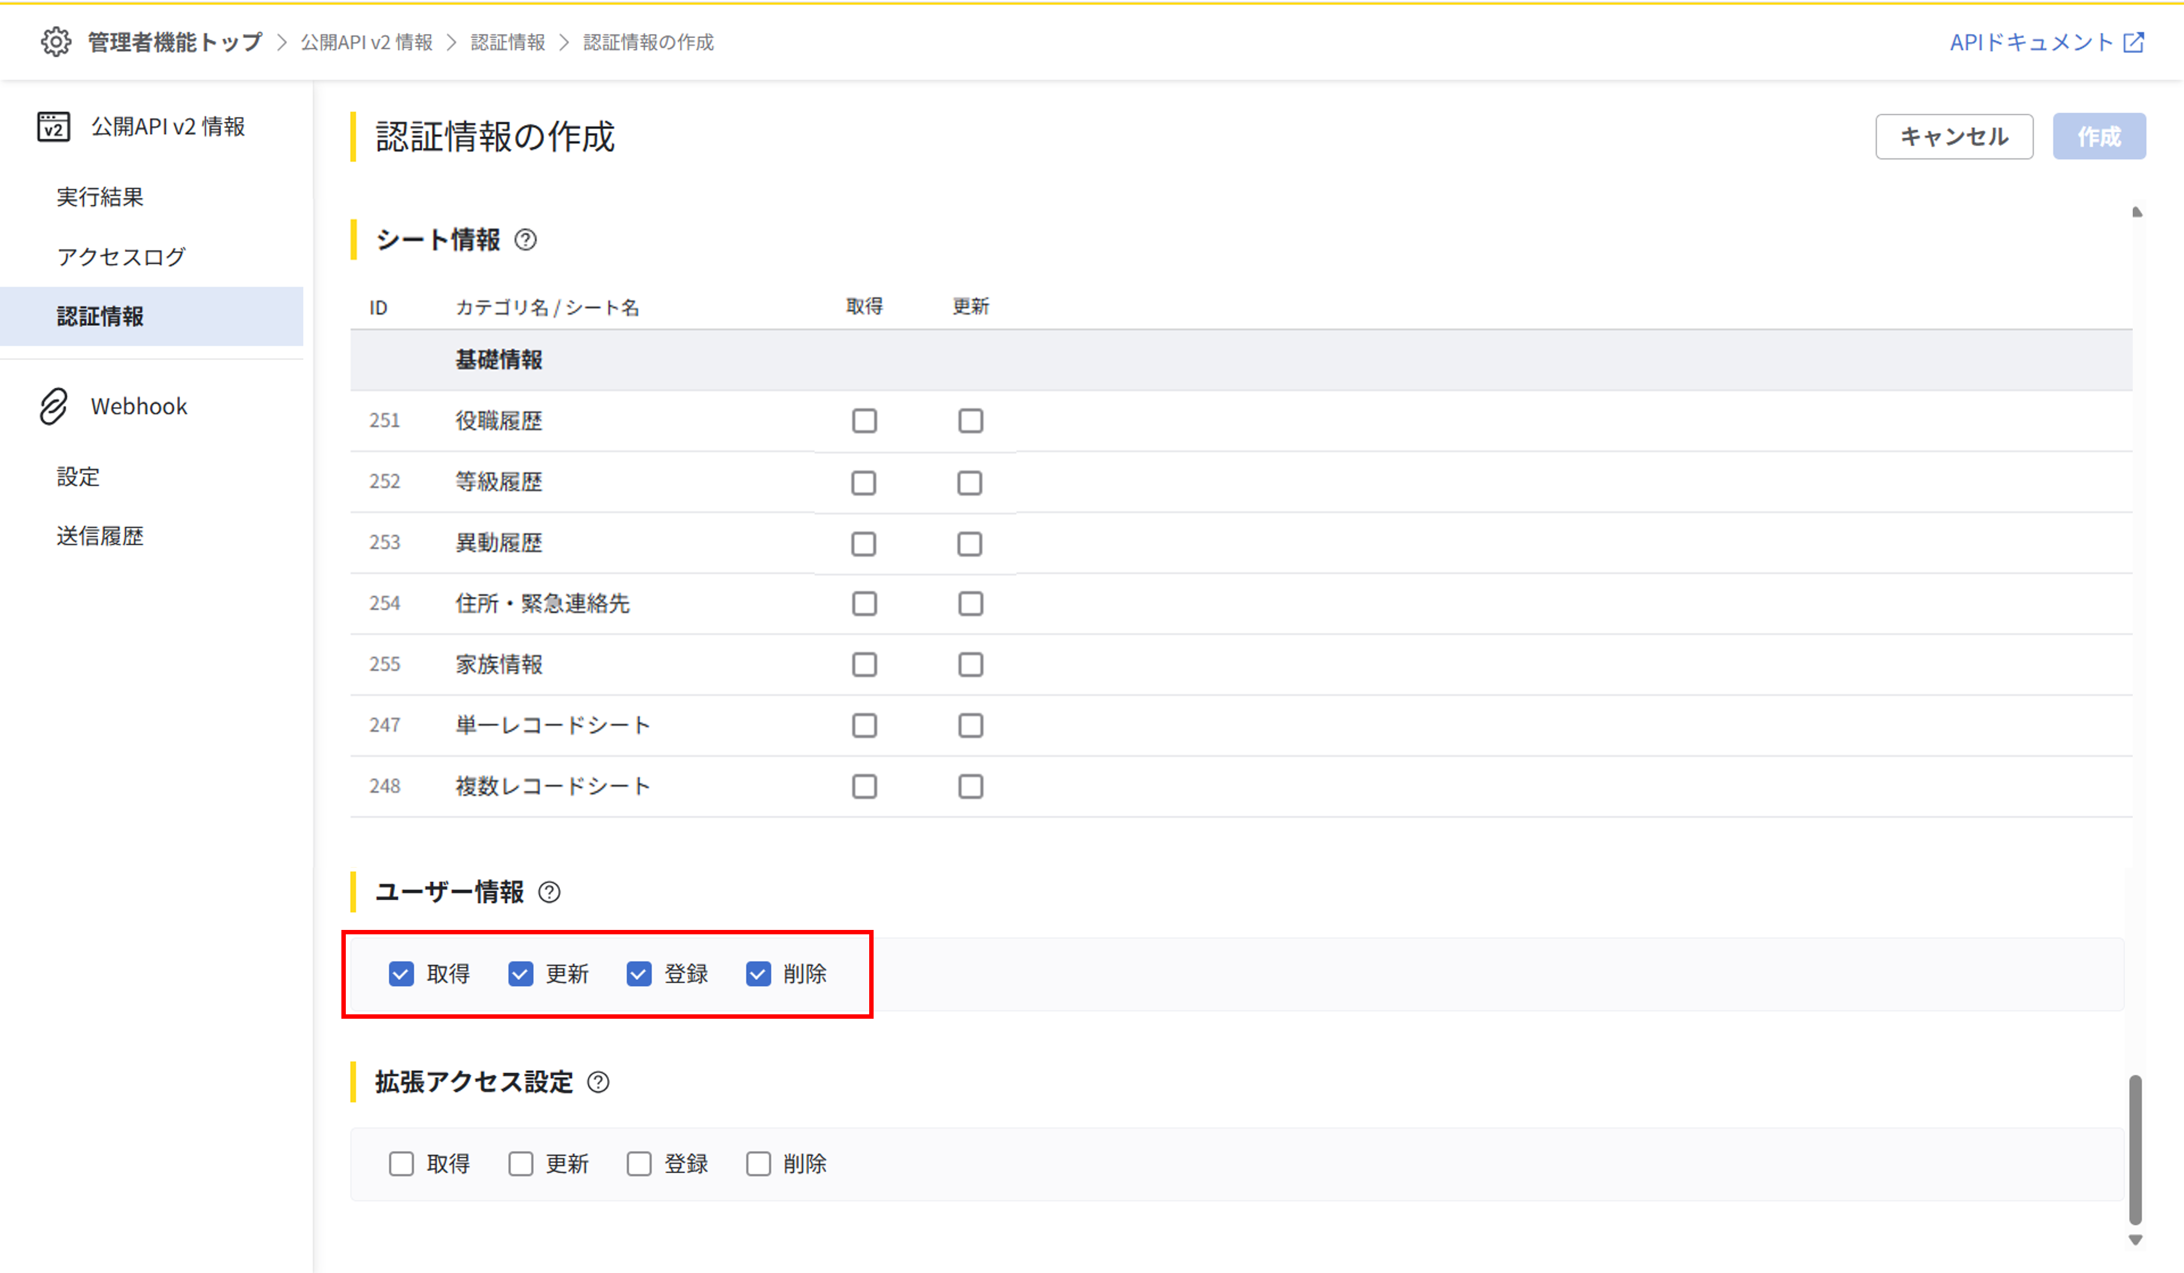Check 更新 for 役職履歴 row
2184x1273 pixels.
click(971, 421)
